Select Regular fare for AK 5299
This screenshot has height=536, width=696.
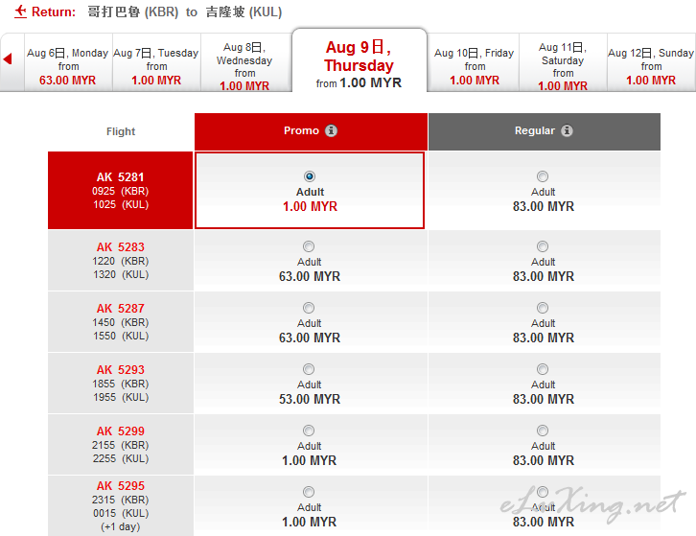543,431
